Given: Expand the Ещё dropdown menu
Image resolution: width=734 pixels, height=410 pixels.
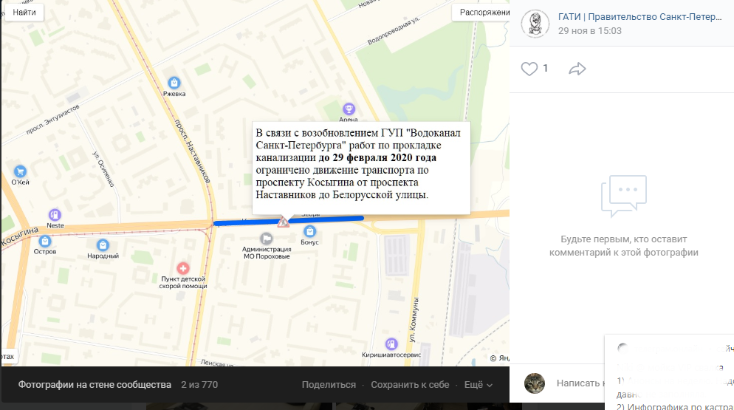Looking at the screenshot, I should (x=478, y=385).
